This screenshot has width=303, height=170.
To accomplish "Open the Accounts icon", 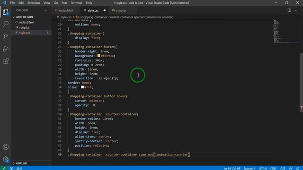I will (x=6, y=147).
